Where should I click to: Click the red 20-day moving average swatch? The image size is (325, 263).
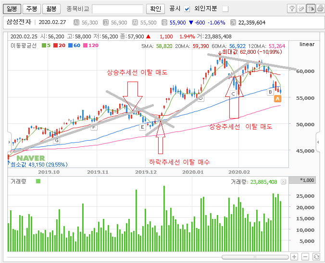pos(55,45)
